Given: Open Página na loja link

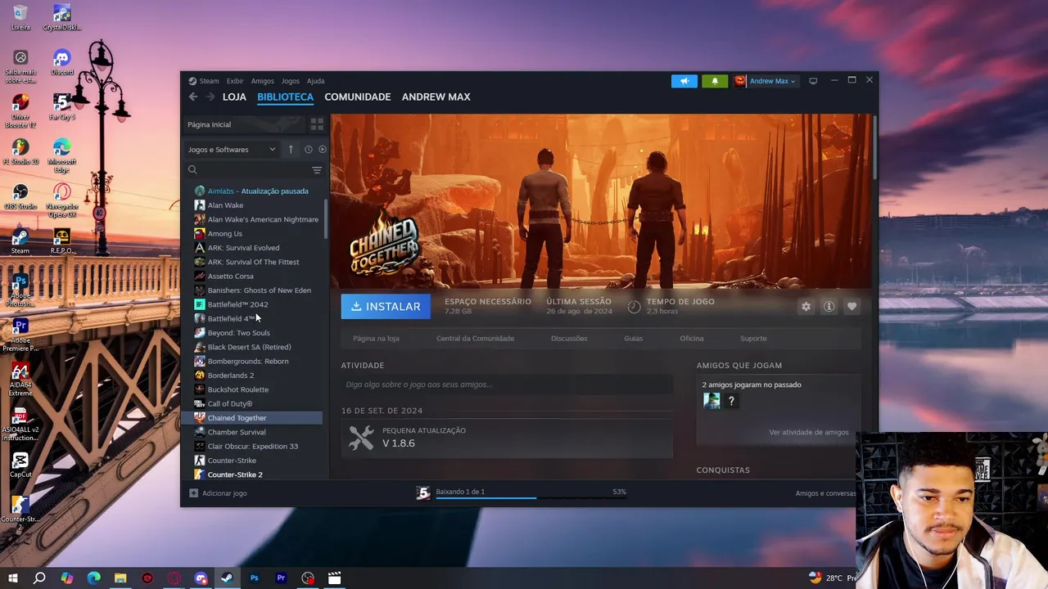Looking at the screenshot, I should pos(376,338).
